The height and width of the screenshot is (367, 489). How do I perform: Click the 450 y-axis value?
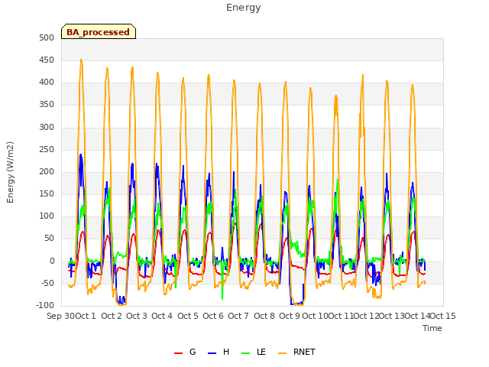pos(47,60)
